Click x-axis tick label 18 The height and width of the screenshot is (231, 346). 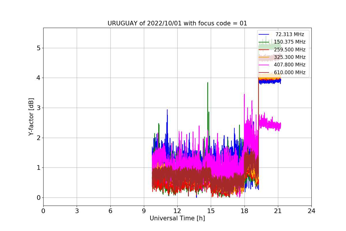245,211
